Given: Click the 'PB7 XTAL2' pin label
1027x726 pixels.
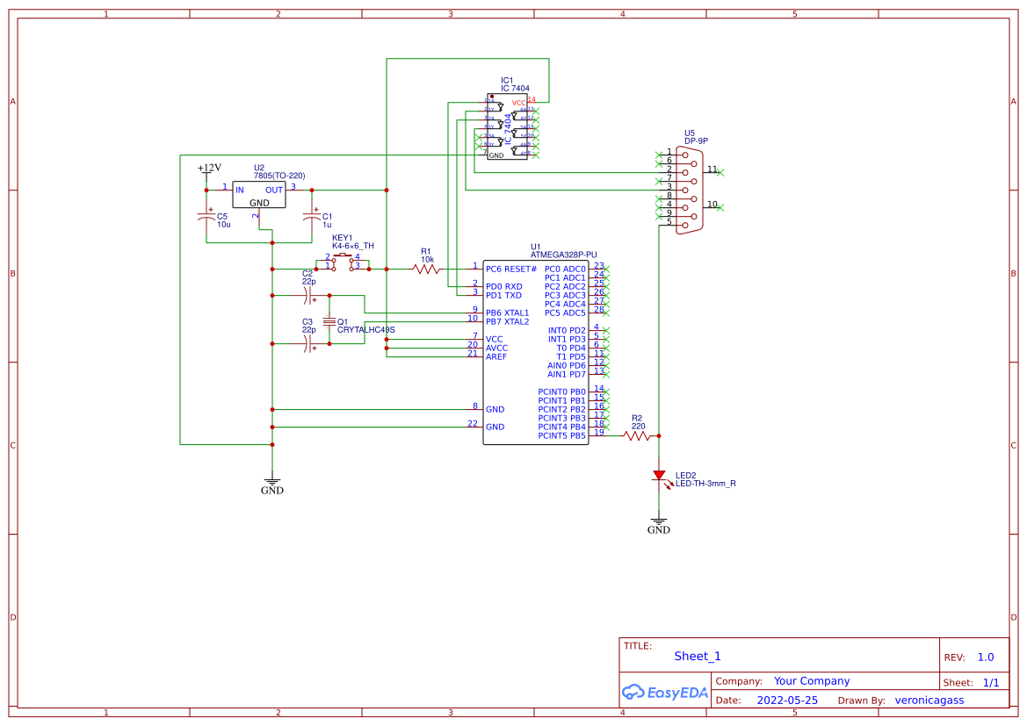Looking at the screenshot, I should click(507, 321).
